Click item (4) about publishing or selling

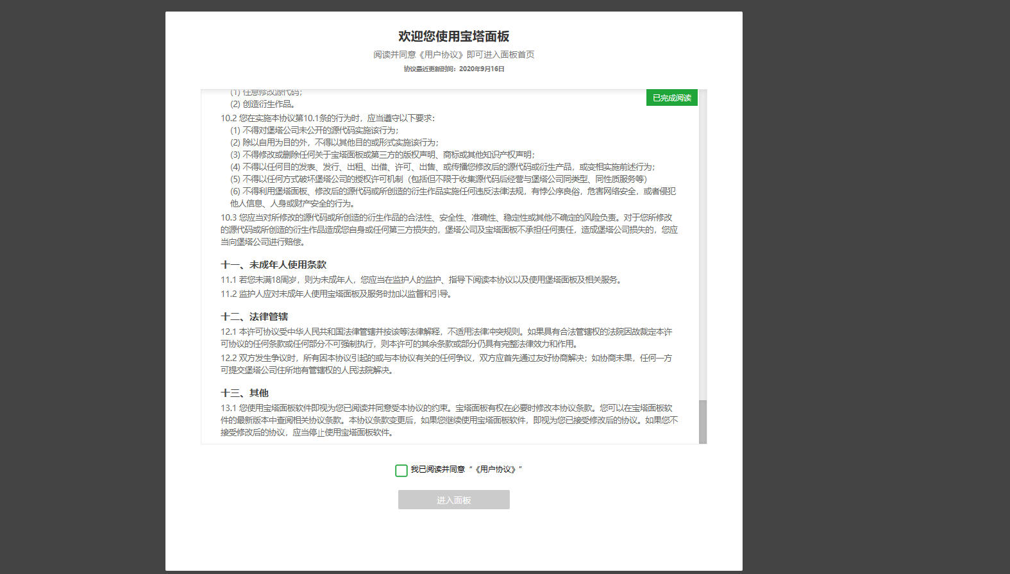point(443,167)
